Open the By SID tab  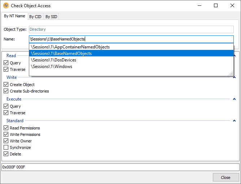point(51,17)
